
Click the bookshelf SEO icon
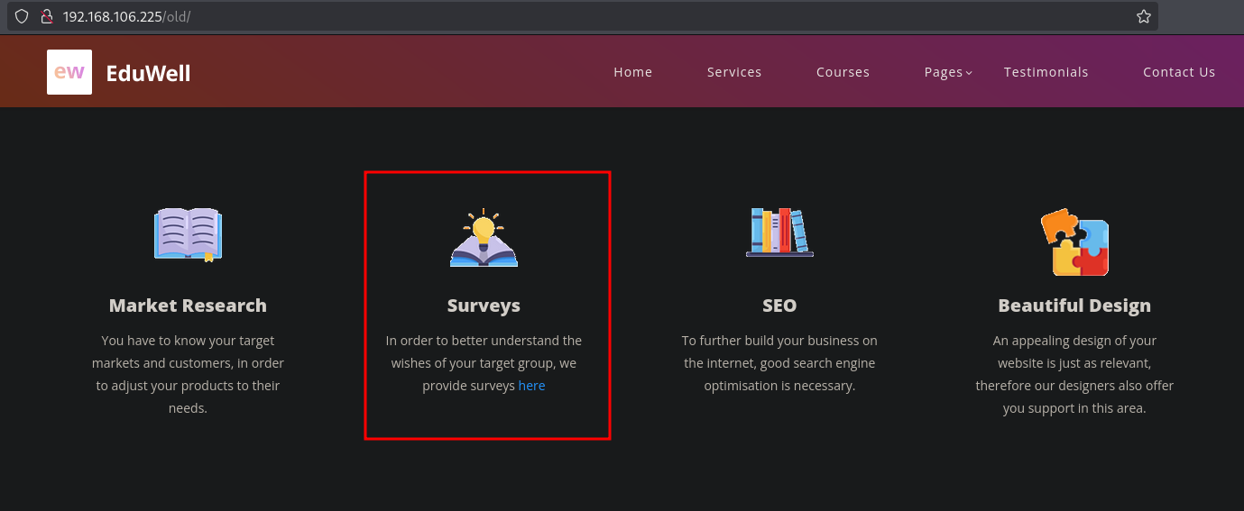(779, 233)
